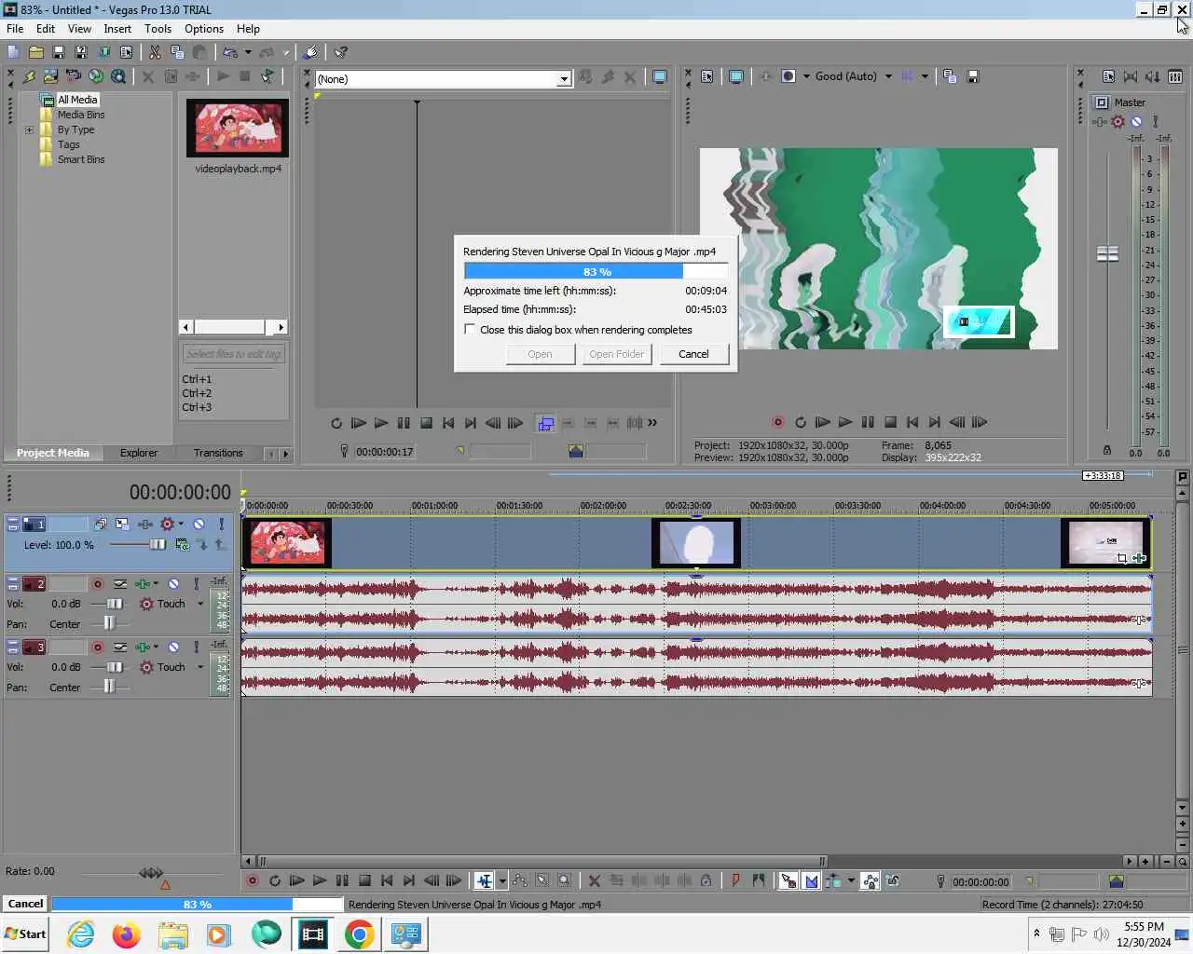The image size is (1193, 954).
Task: Open the Tools menu
Action: (158, 29)
